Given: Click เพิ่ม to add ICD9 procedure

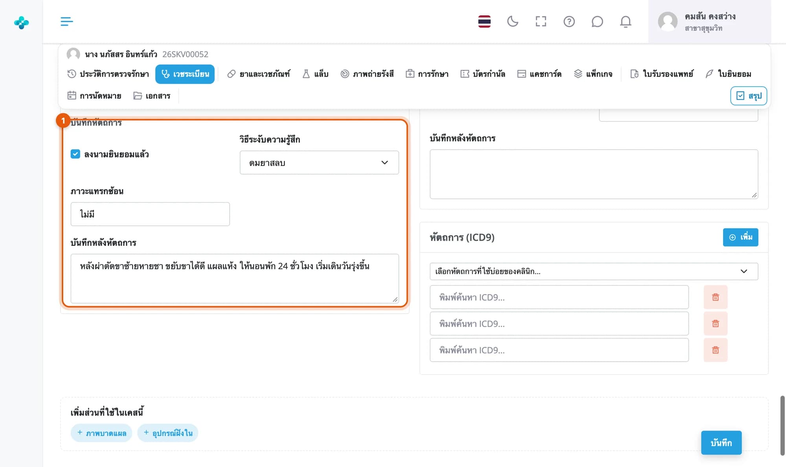Looking at the screenshot, I should coord(740,237).
